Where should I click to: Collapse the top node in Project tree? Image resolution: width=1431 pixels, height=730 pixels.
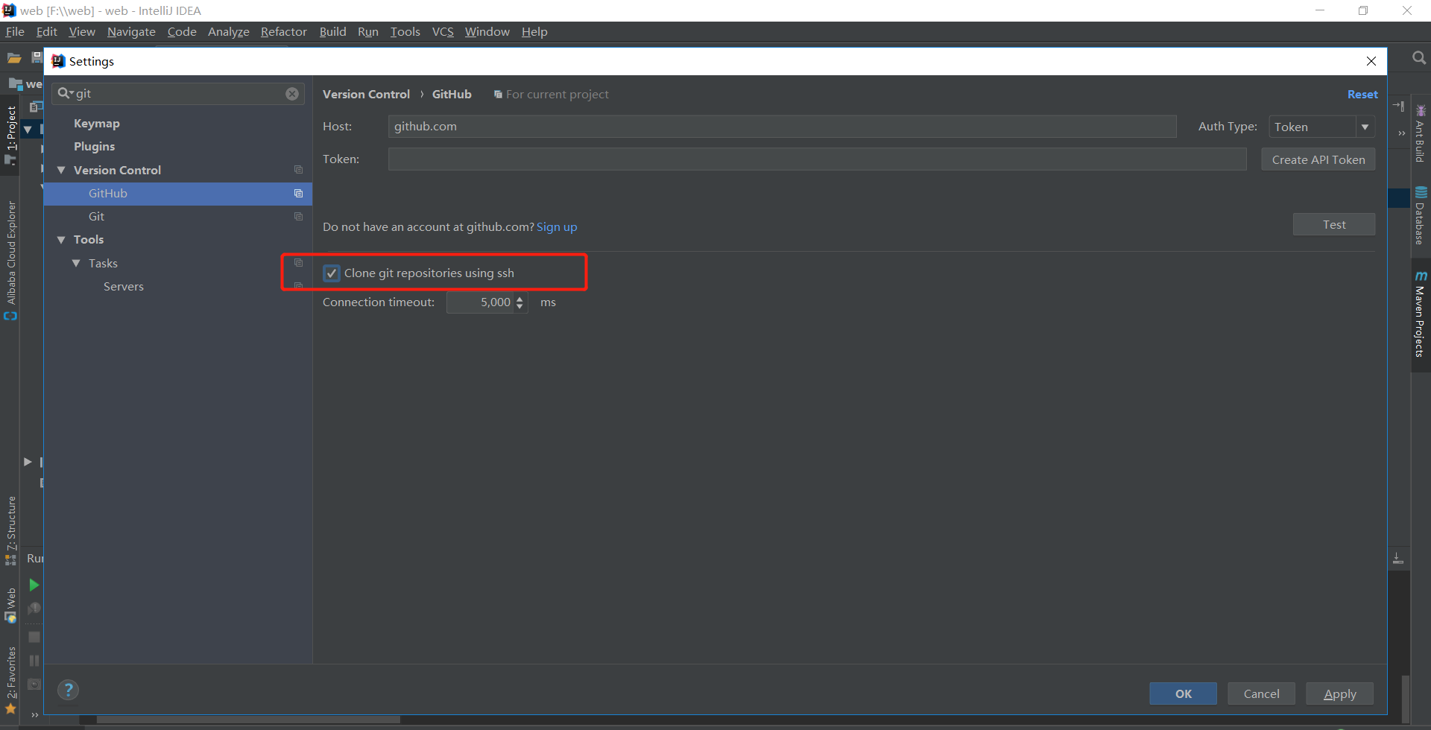point(28,130)
